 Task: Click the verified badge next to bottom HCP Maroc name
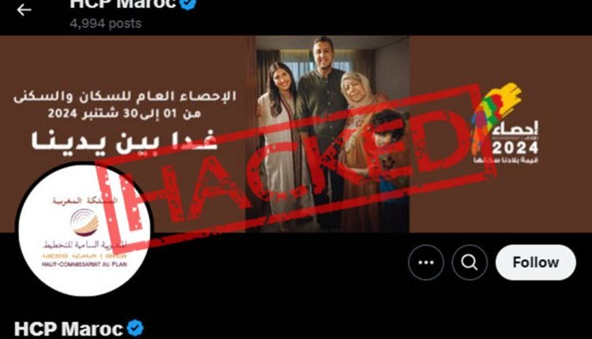(135, 328)
